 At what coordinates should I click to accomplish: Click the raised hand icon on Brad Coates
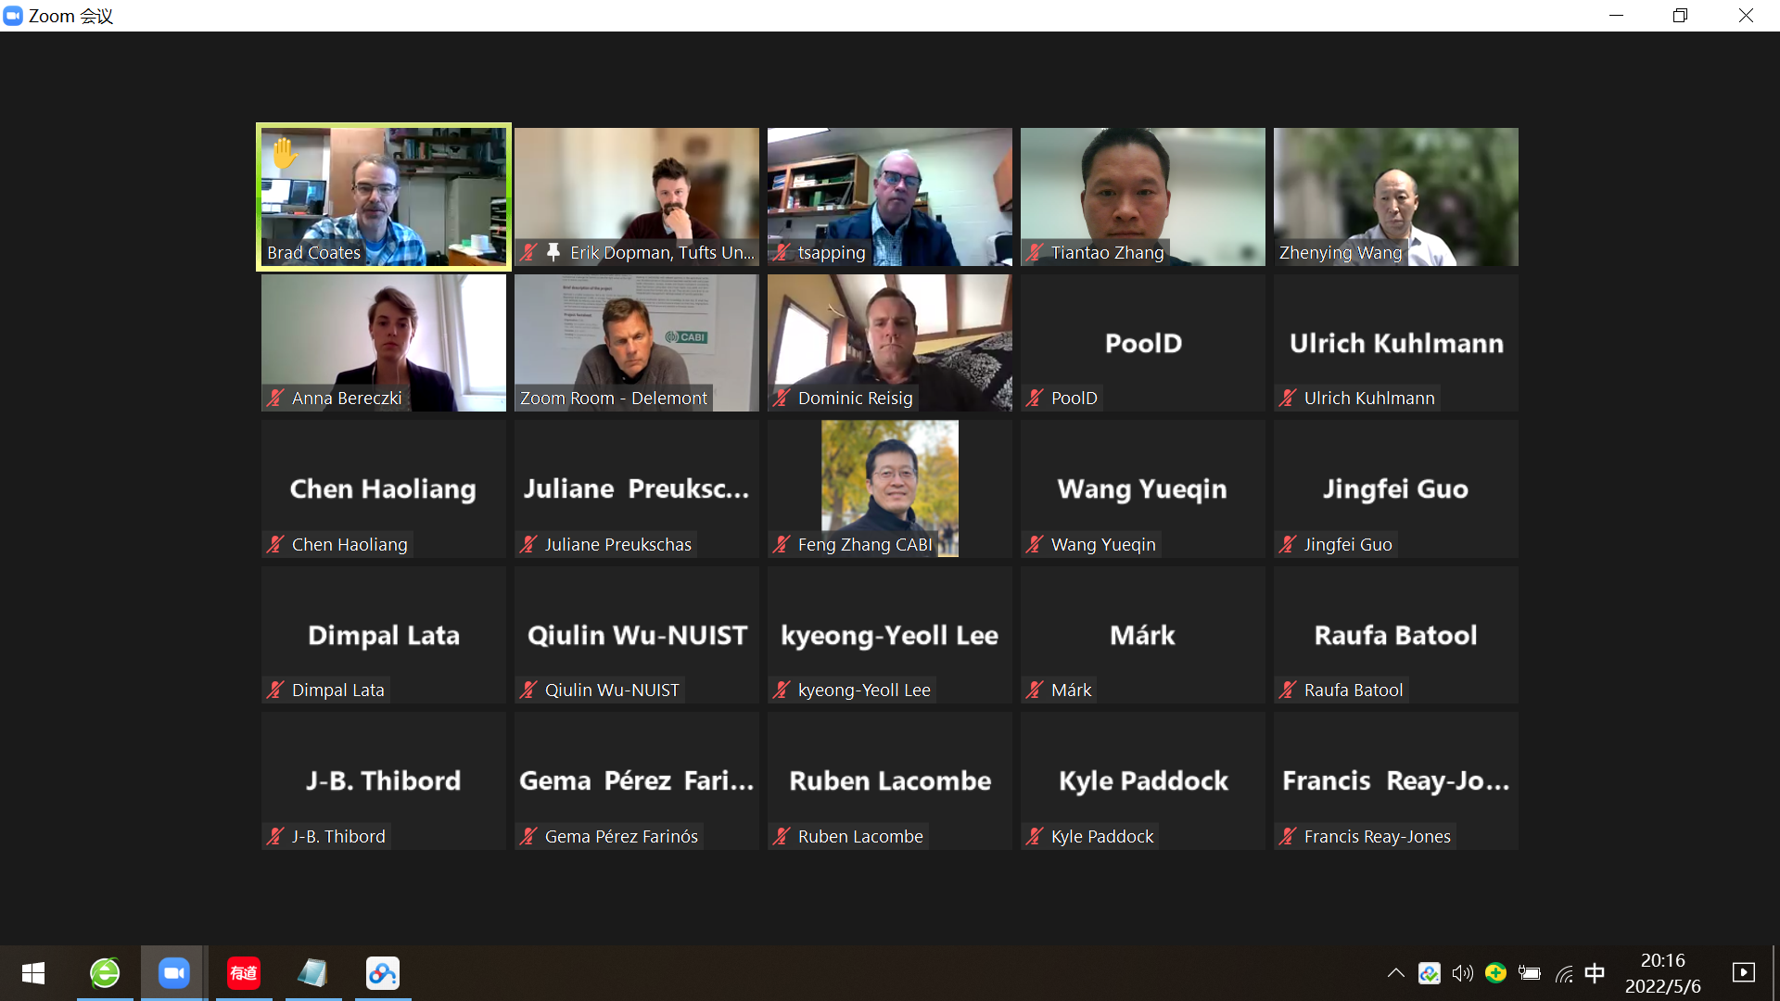285,153
